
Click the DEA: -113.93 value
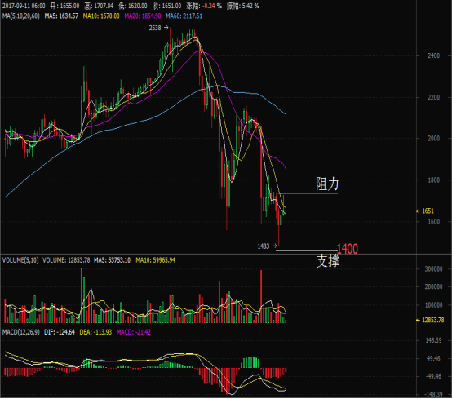click(x=95, y=332)
